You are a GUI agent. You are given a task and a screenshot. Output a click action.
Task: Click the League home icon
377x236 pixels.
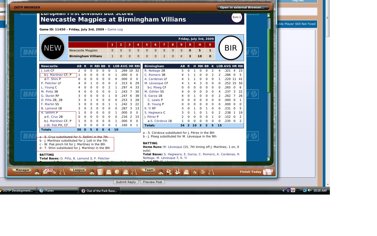tap(92, 172)
